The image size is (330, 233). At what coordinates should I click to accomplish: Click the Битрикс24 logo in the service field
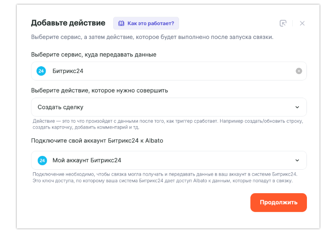[x=41, y=71]
